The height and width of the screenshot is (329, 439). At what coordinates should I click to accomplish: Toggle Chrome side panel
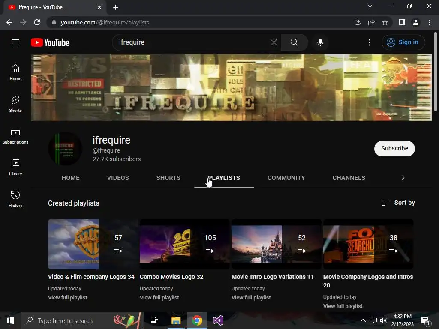(402, 22)
